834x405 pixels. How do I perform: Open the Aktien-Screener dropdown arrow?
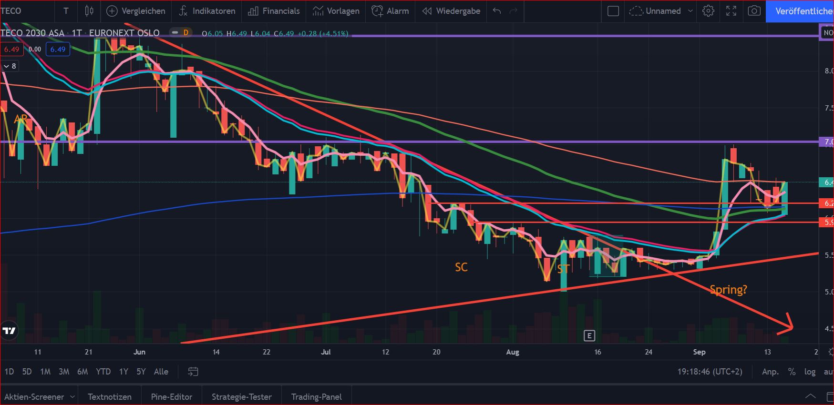click(72, 396)
